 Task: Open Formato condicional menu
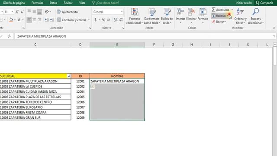tap(135, 16)
